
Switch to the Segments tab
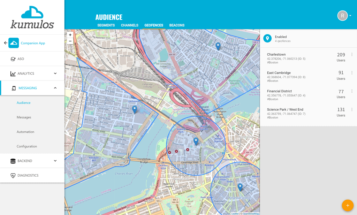(x=106, y=25)
